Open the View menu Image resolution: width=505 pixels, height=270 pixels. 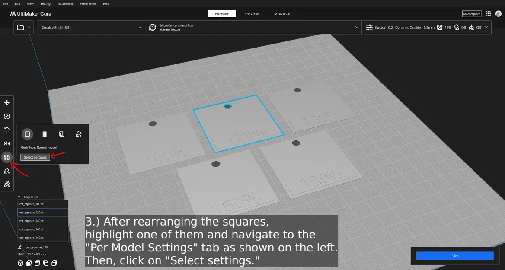coord(30,3)
